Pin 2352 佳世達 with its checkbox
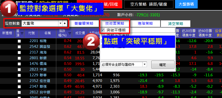Screen dimensions: 222x98 [x=19, y=81]
